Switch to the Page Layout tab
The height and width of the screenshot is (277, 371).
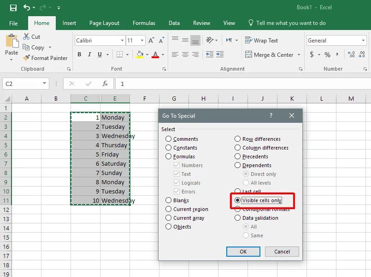point(104,23)
